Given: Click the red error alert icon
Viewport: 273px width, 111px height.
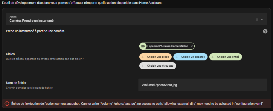Looking at the screenshot, I should pos(7,104).
